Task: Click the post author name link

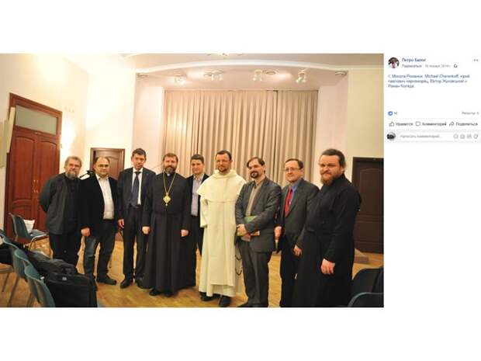Action: point(414,61)
